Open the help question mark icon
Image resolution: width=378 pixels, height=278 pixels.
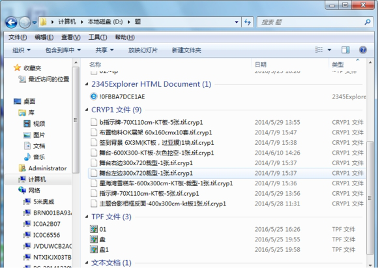tap(363, 50)
